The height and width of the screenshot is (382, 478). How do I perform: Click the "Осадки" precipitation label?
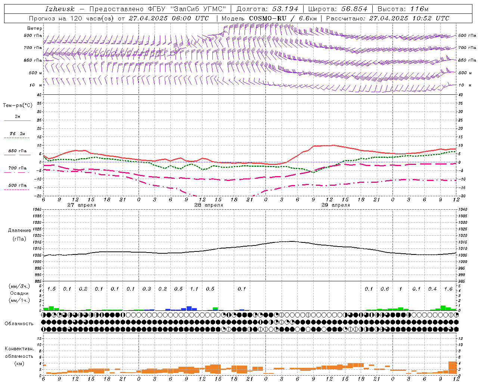pyautogui.click(x=19, y=293)
